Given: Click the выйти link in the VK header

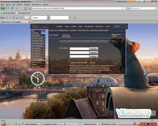Looking at the screenshot, I should pyautogui.click(x=108, y=26).
